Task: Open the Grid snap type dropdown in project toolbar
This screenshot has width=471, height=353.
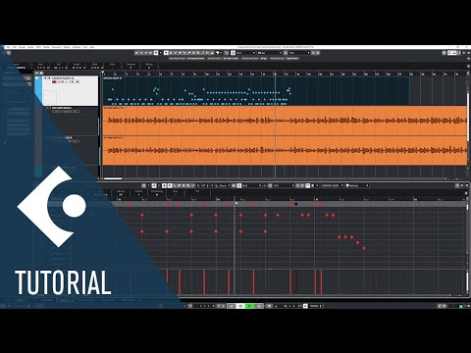Action: [245, 53]
